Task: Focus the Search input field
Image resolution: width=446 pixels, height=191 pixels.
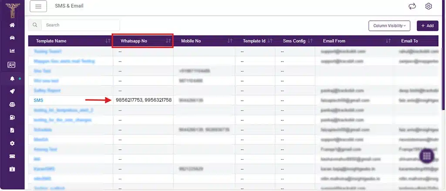Action: click(x=81, y=25)
